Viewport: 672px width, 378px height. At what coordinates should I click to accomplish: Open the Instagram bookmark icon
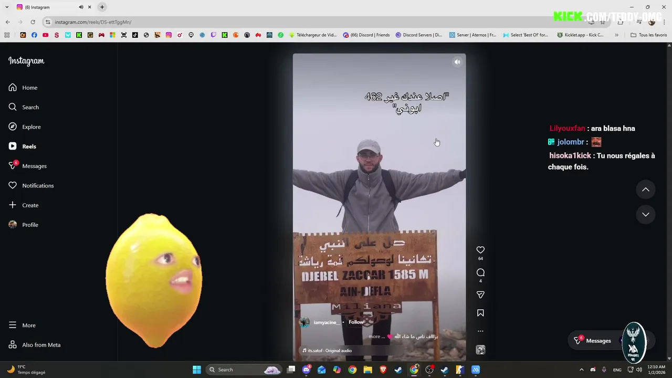click(169, 35)
